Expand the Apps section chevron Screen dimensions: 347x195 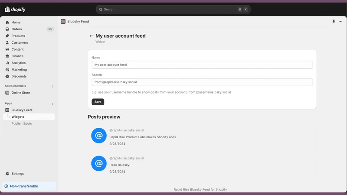[52, 104]
